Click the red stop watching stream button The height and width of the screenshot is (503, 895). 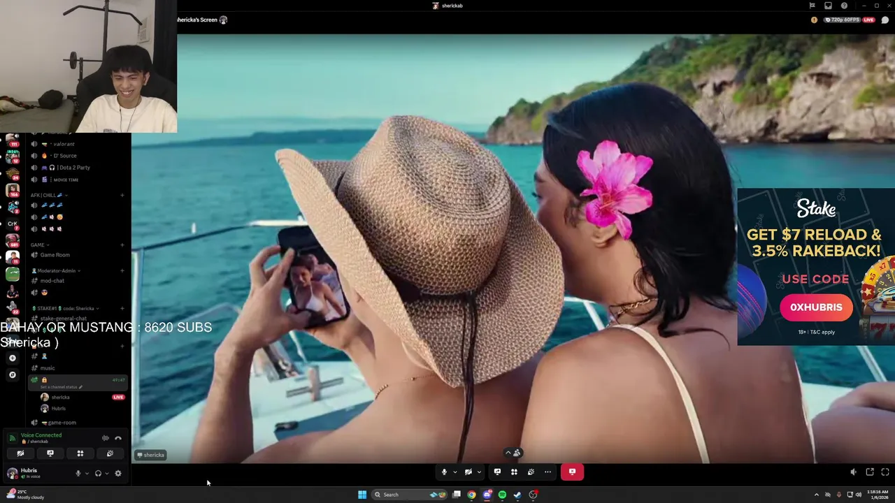(x=572, y=472)
